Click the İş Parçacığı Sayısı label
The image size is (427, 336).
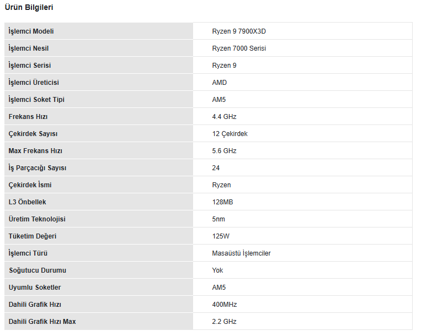38,168
